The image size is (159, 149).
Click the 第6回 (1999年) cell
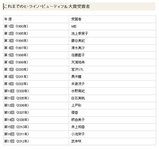[36, 62]
